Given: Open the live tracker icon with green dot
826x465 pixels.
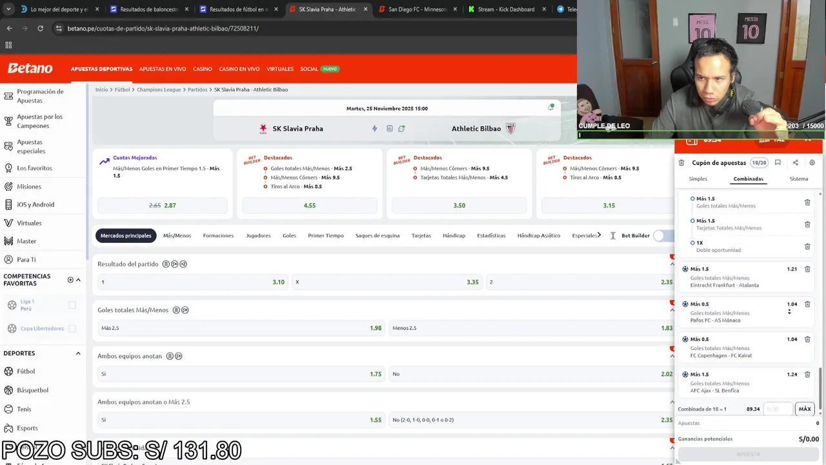Looking at the screenshot, I should coord(401,129).
